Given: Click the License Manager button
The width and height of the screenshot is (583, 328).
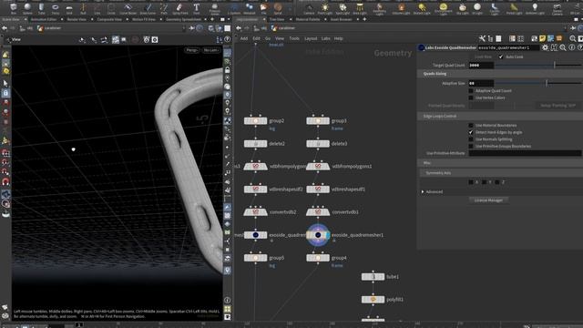Looking at the screenshot, I should [488, 200].
